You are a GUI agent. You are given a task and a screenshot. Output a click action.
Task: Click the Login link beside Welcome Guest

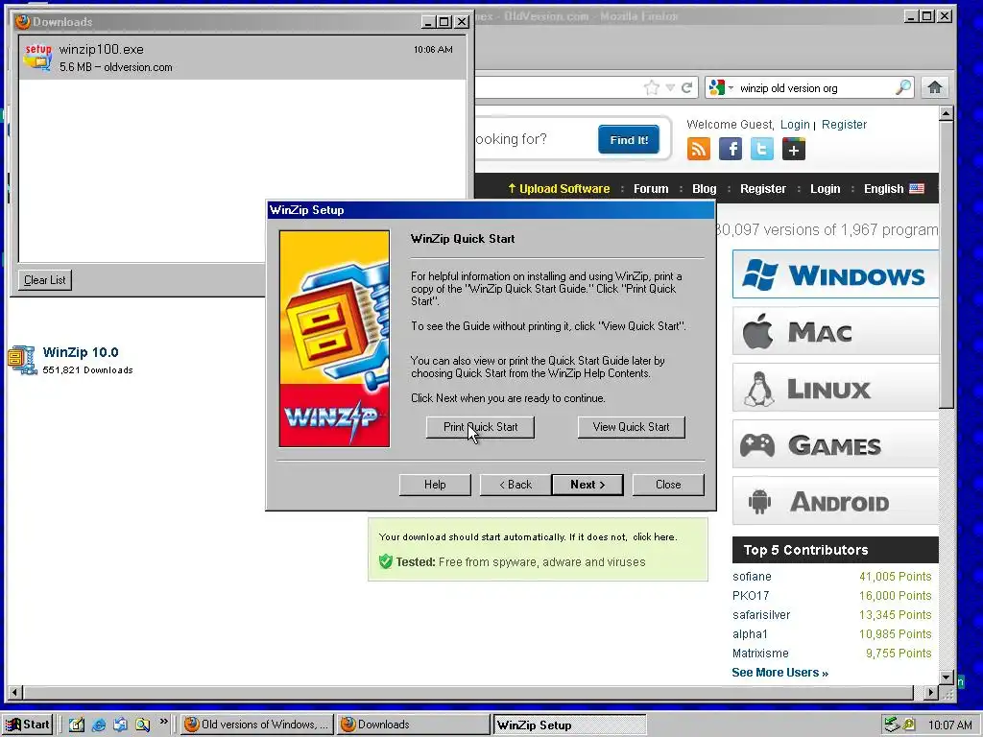coord(795,124)
